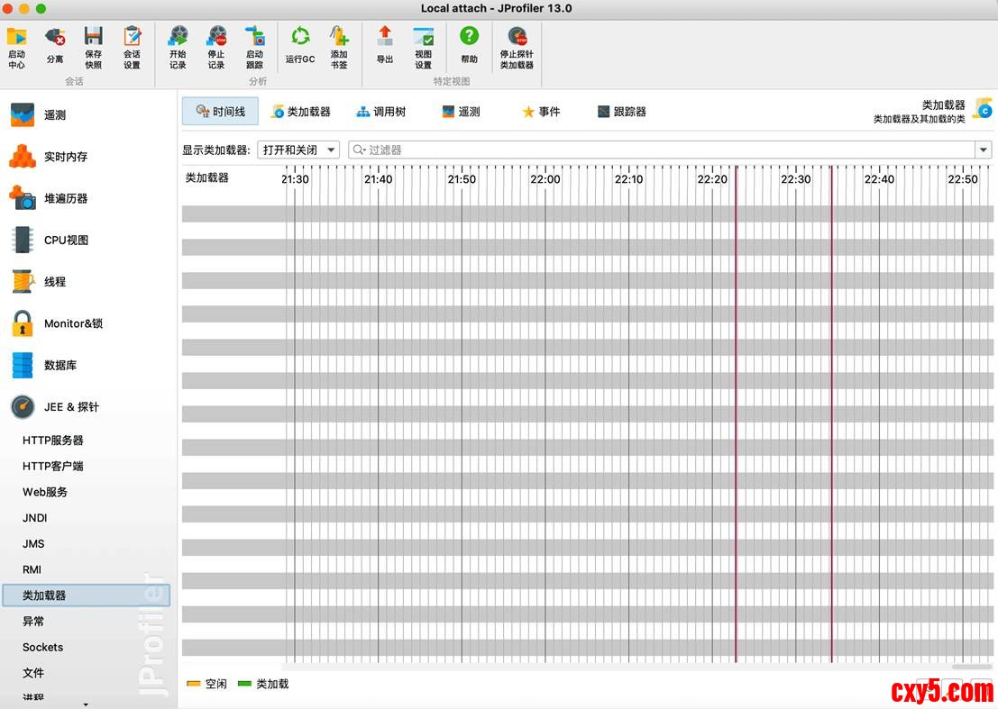Click the 过滤器 filter input field
The image size is (998, 709).
663,150
